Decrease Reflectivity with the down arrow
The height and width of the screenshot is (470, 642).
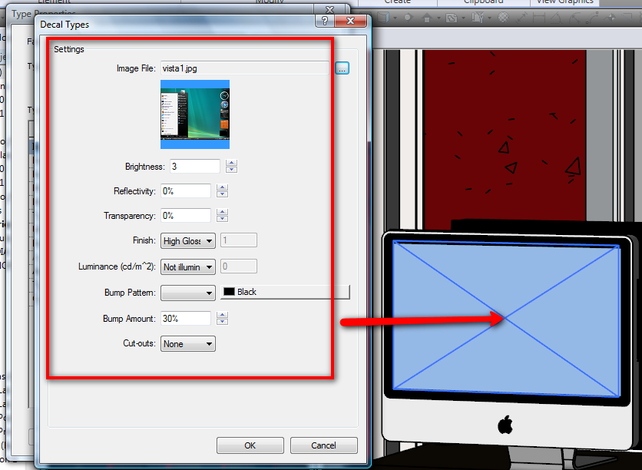pos(223,194)
